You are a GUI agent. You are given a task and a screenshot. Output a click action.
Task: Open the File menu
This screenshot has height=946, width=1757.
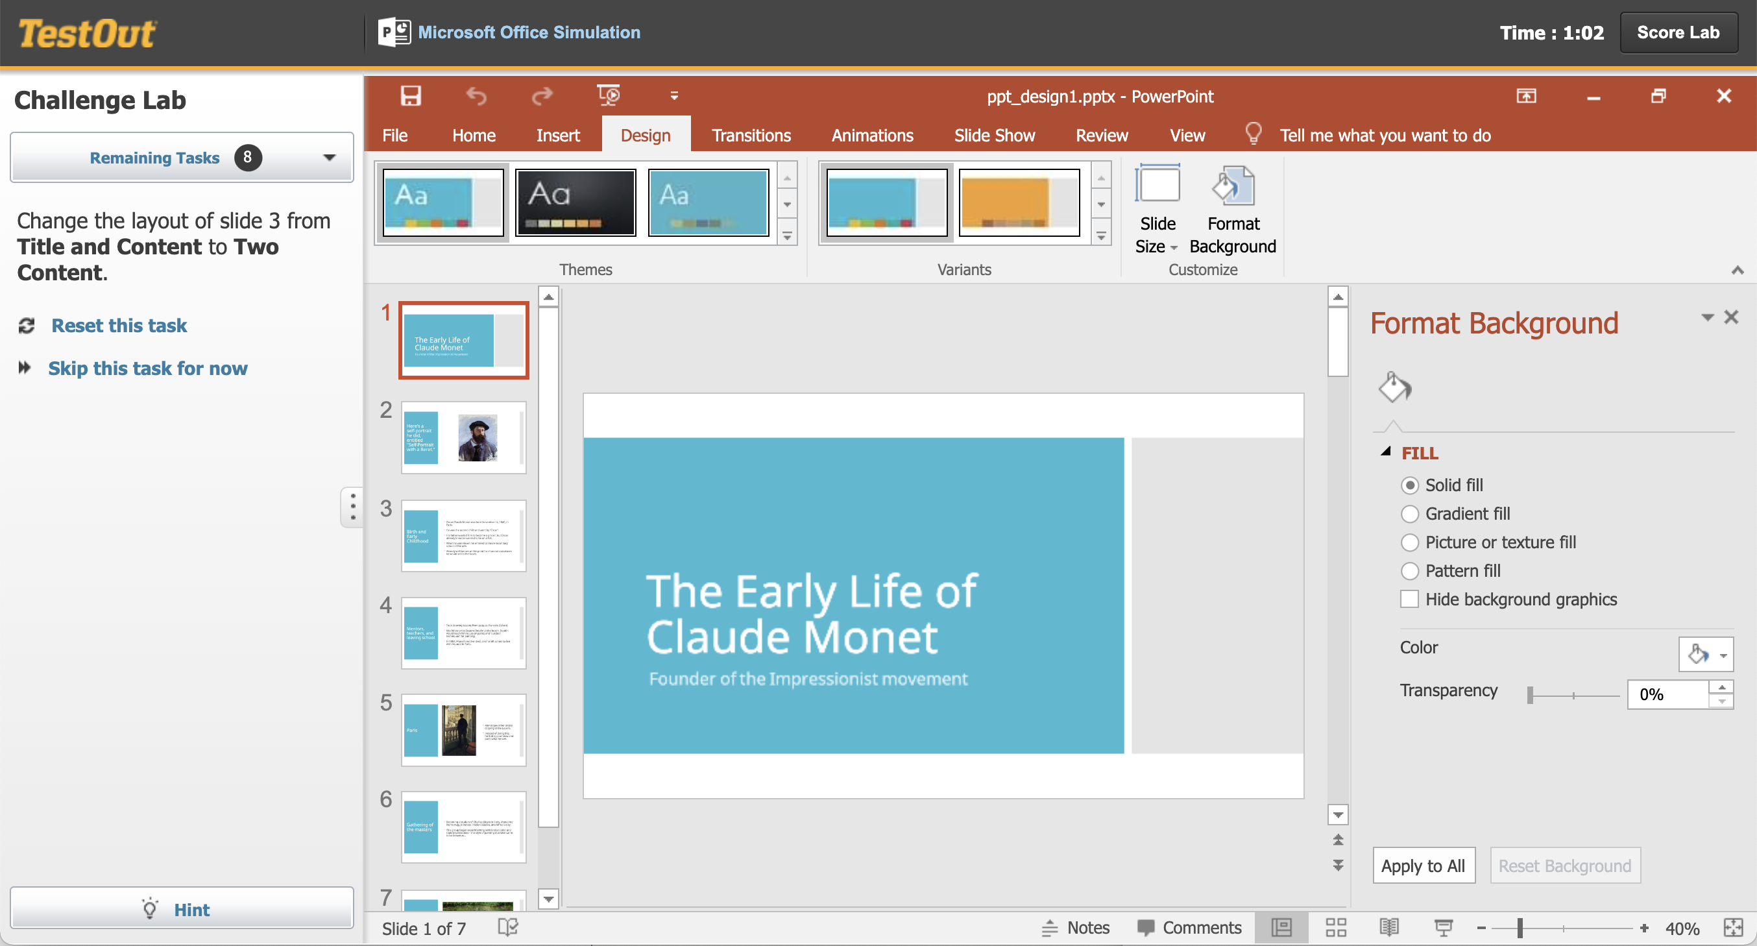394,134
